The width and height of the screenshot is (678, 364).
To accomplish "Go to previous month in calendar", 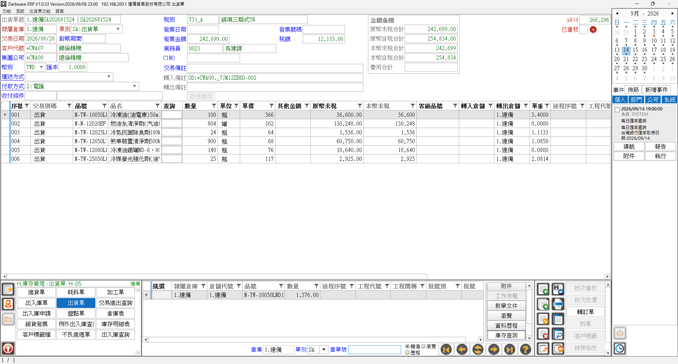I will [x=617, y=13].
